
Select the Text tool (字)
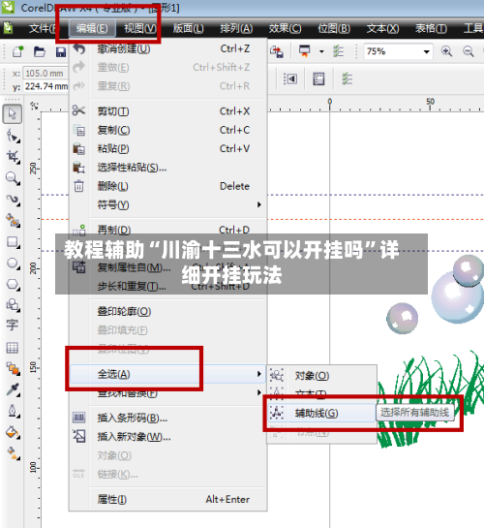point(13,326)
